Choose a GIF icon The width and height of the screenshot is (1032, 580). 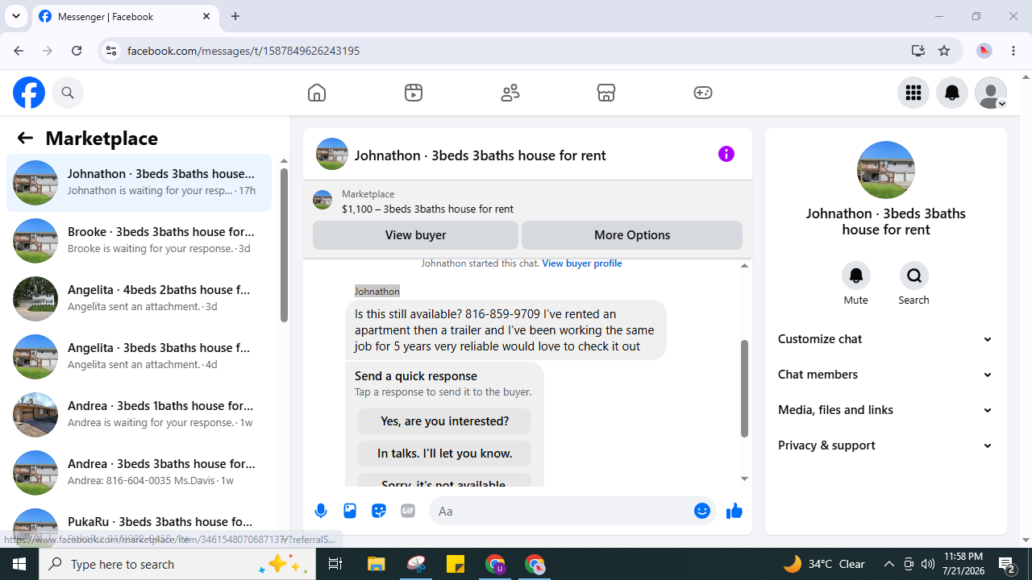408,511
